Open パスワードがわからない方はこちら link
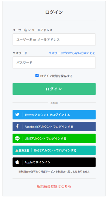This screenshot has width=107, height=197. pyautogui.click(x=72, y=53)
